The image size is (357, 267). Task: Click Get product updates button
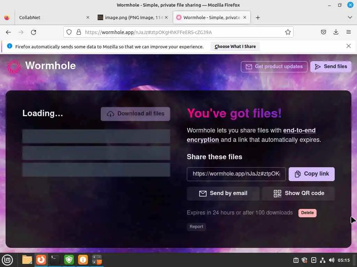pos(274,67)
